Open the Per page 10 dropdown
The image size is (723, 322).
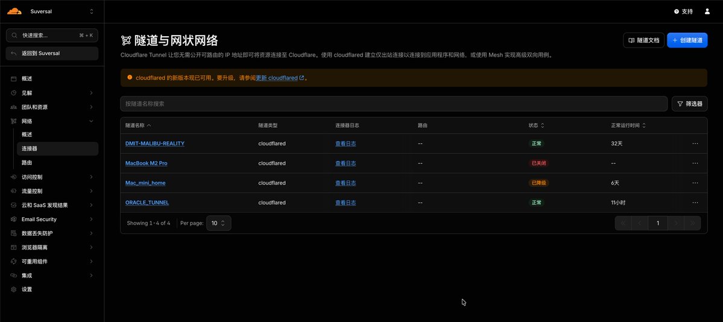coord(218,223)
